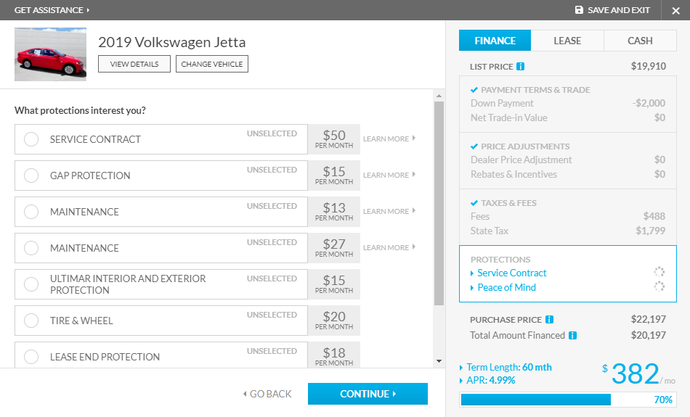
Task: Switch to the Cash tab
Action: (x=640, y=41)
